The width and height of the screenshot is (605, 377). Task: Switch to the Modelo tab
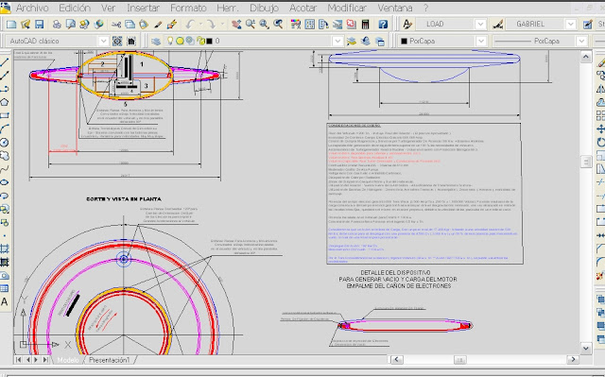click(68, 360)
